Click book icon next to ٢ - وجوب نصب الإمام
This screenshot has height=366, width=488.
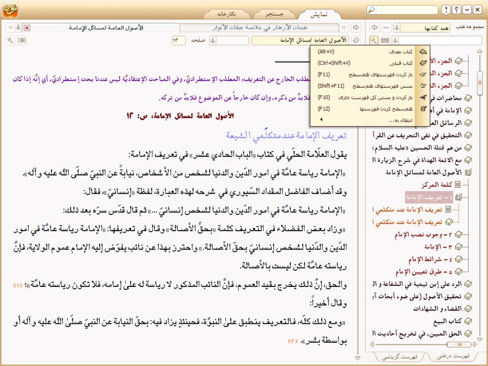458,234
